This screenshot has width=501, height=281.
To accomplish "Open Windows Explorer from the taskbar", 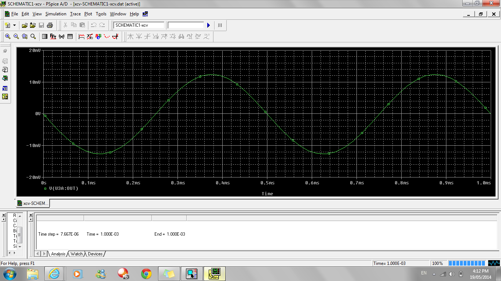I will [33, 273].
